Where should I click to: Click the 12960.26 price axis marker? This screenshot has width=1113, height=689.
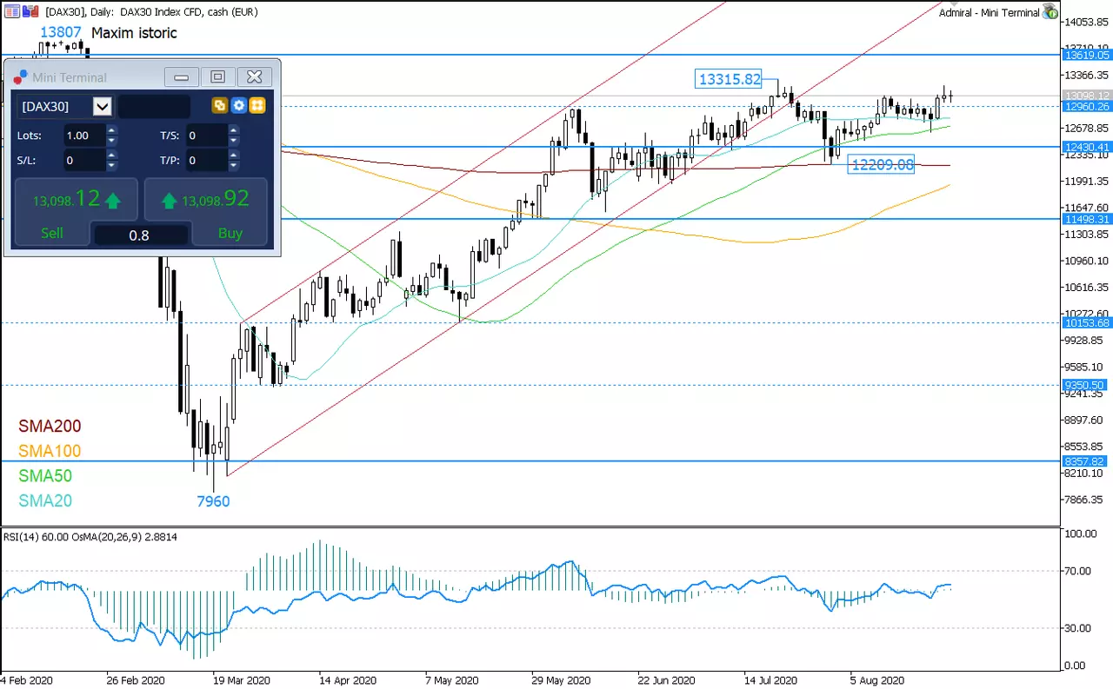(x=1087, y=107)
